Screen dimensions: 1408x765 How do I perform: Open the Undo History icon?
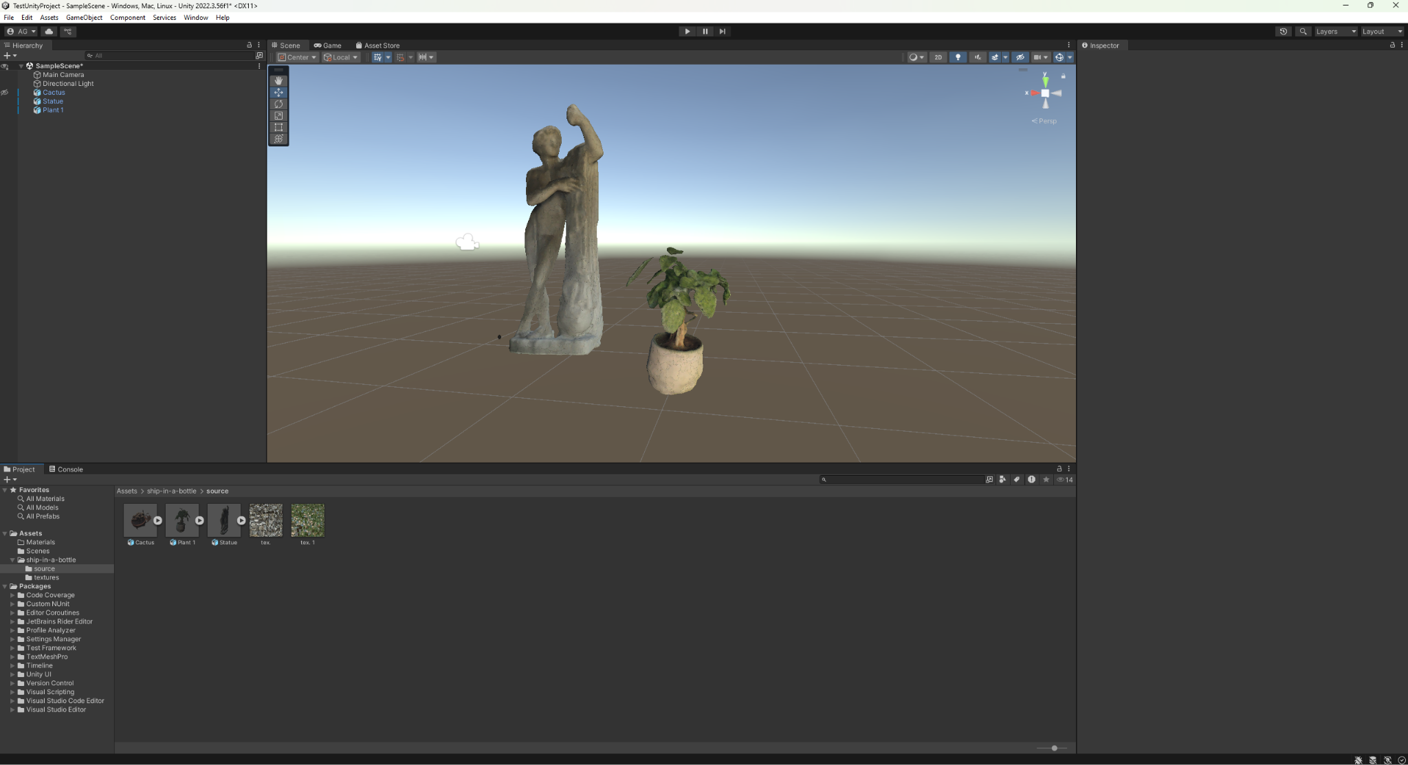click(1283, 31)
